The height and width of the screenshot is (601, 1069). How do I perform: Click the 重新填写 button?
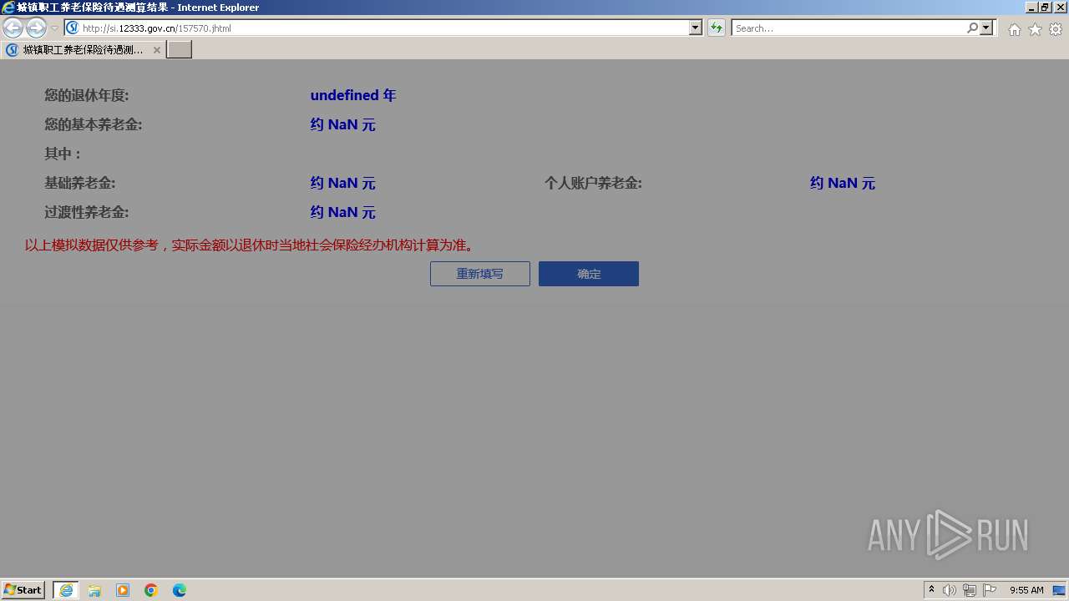pyautogui.click(x=480, y=274)
